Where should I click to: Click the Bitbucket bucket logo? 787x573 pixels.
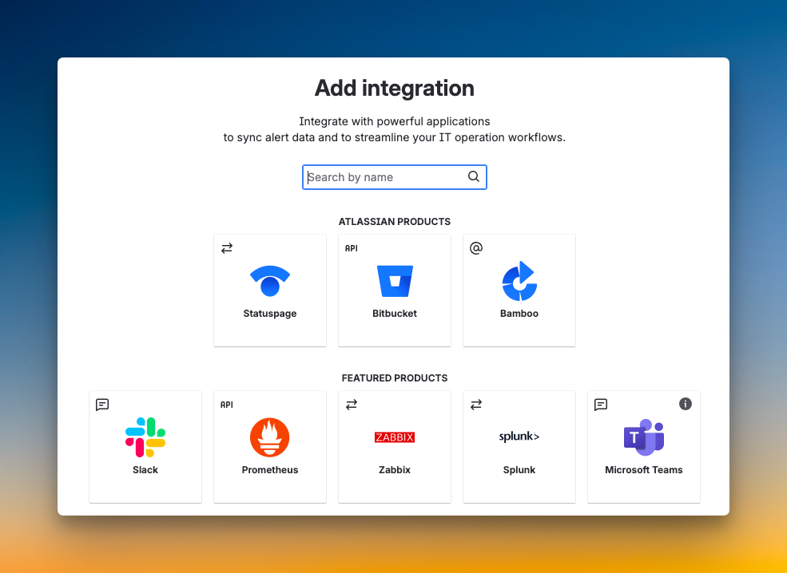point(394,280)
